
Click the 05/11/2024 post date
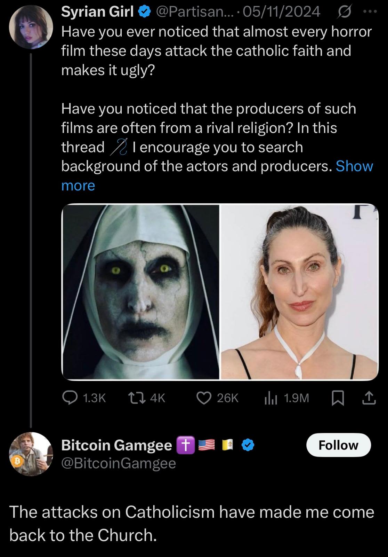point(281,12)
